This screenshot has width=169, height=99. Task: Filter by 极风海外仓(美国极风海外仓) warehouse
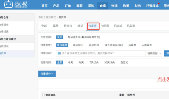(84, 37)
